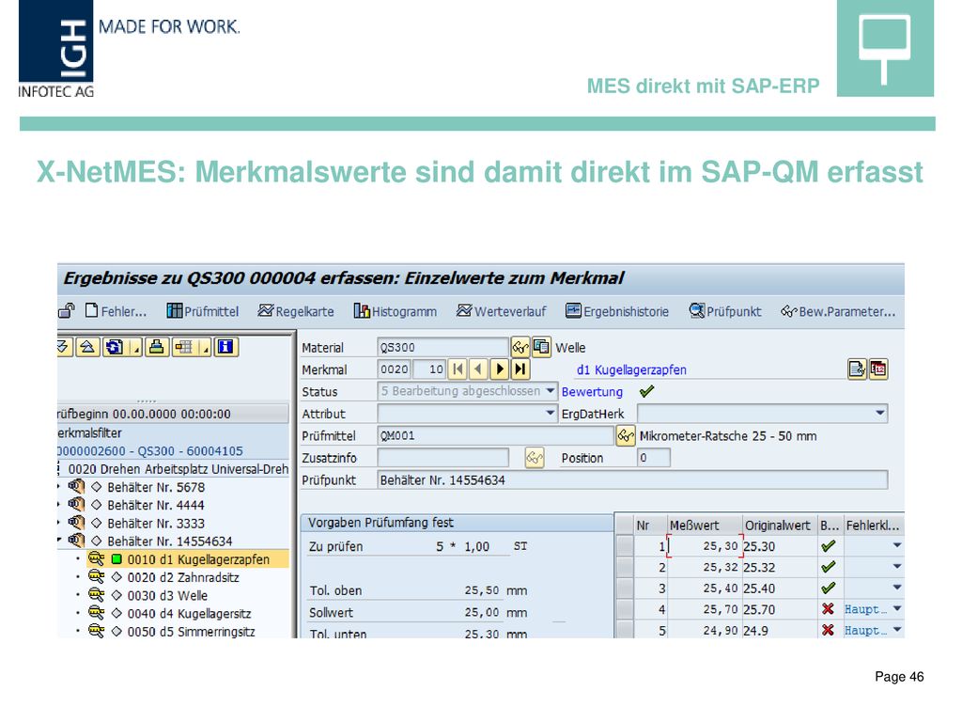Click the 0020 Drehen Arbeitsplatz Universal-Dreh row
Image resolution: width=962 pixels, height=722 pixels.
tap(178, 469)
